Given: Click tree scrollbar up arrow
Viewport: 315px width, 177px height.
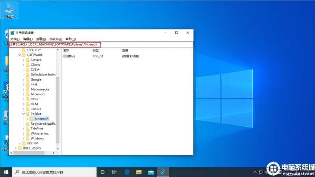Looking at the screenshot, I should pos(57,50).
